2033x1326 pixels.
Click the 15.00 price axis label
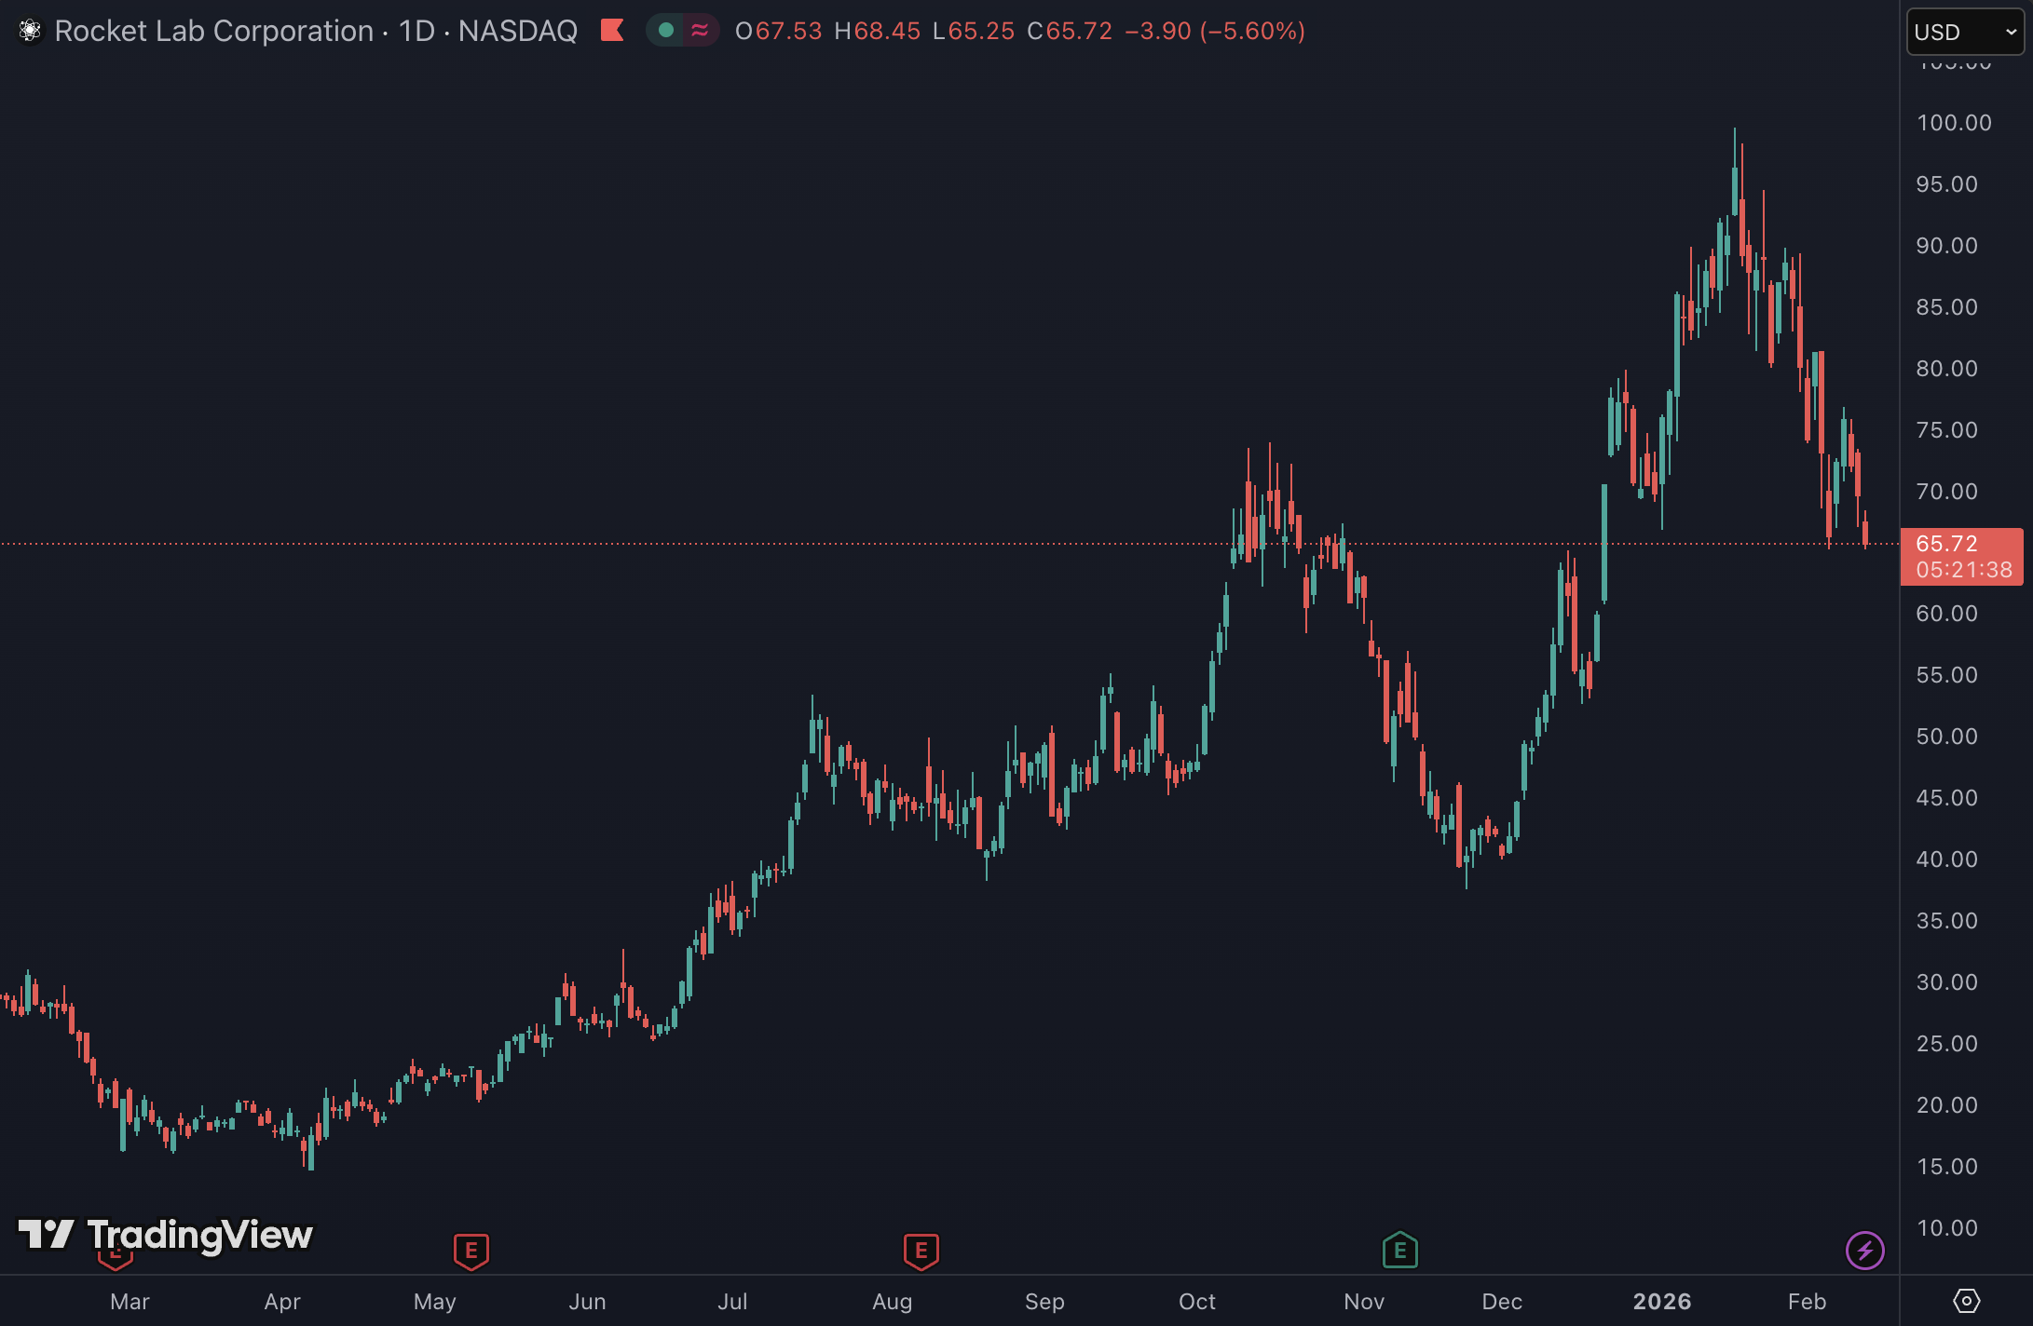tap(1946, 1167)
